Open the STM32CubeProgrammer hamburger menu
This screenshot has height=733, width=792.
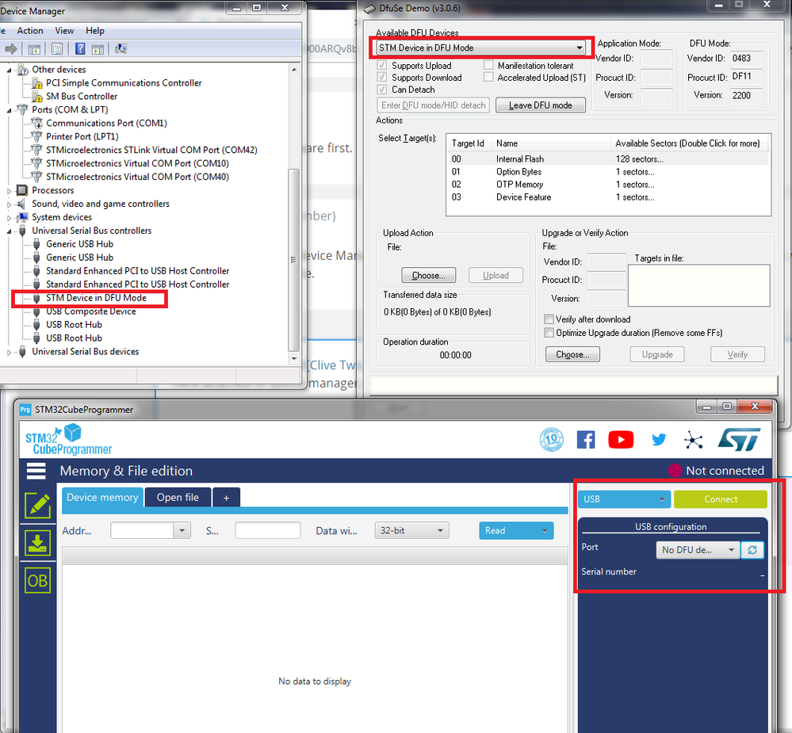pos(36,471)
